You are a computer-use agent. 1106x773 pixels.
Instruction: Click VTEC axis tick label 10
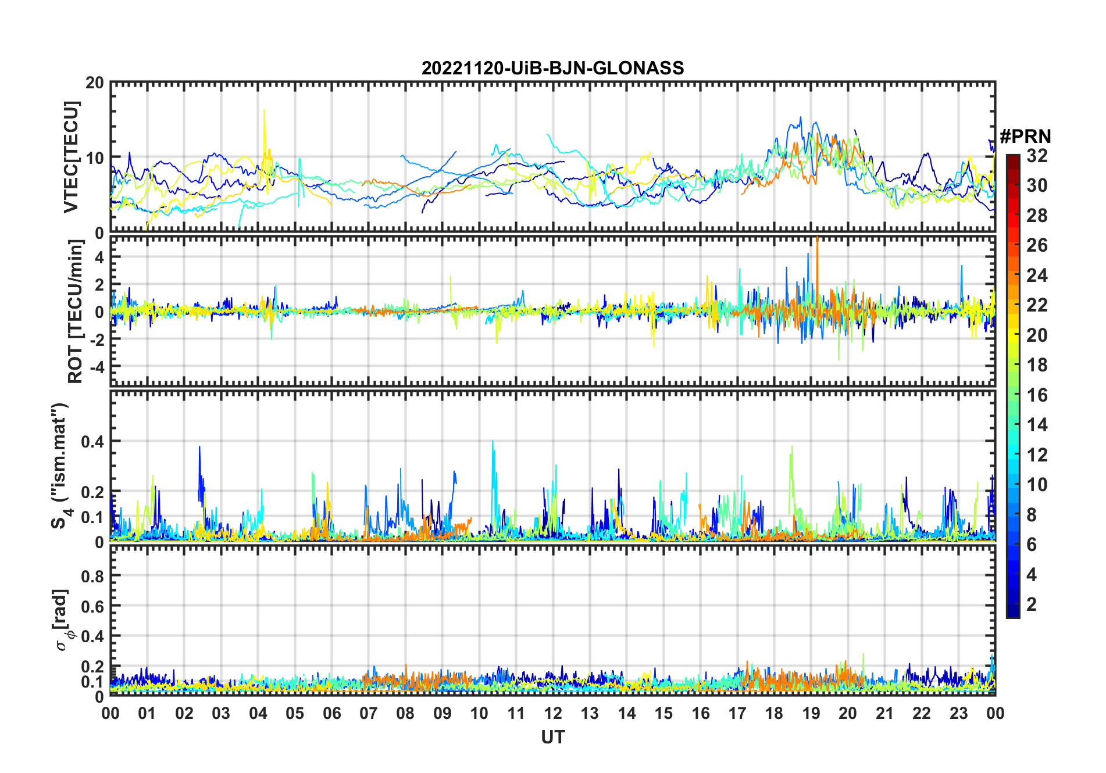click(x=95, y=158)
